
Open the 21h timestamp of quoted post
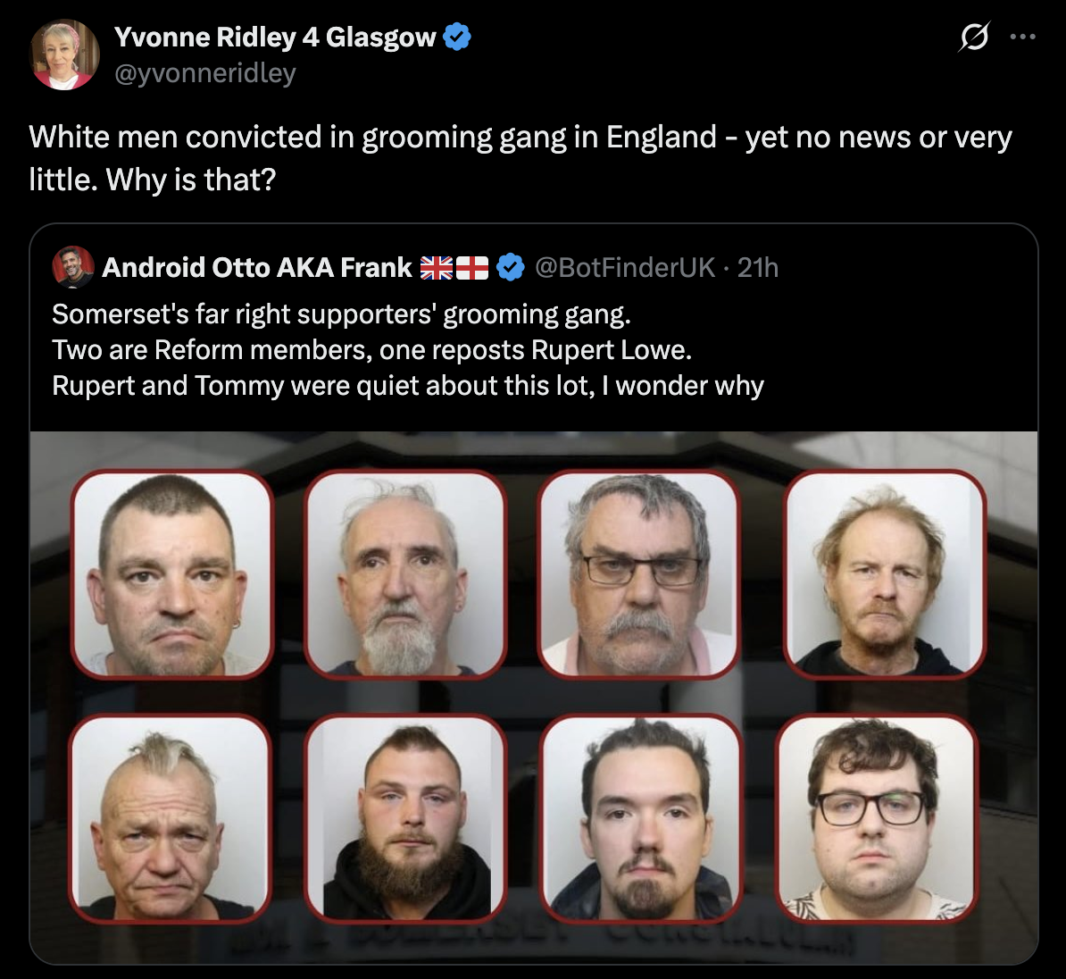(x=757, y=267)
